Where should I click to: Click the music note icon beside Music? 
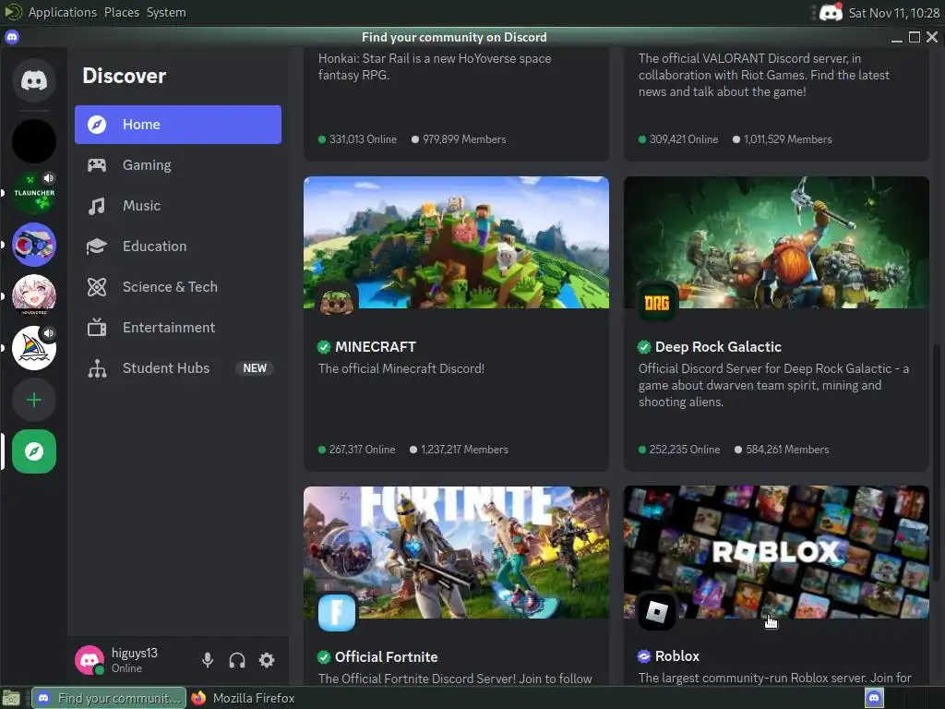pos(96,206)
